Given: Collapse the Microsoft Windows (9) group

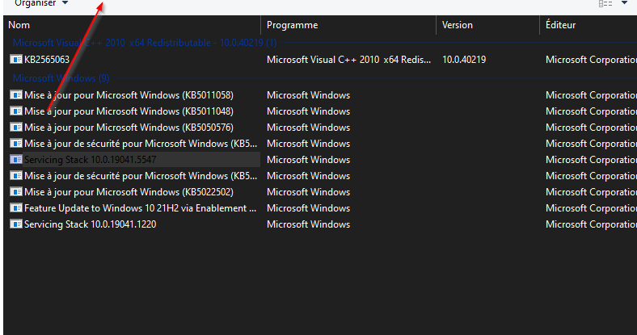Looking at the screenshot, I should point(61,77).
